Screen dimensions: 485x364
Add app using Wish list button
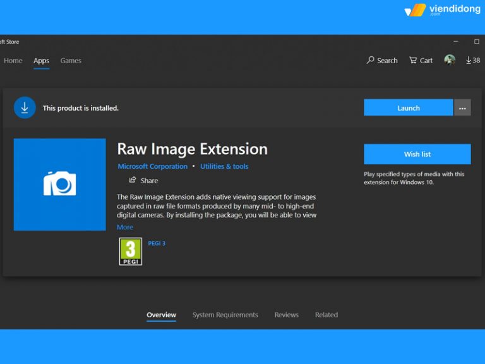click(417, 154)
